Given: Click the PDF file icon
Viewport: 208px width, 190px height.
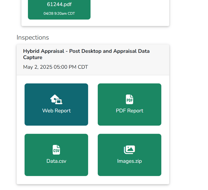Looking at the screenshot, I should point(129,99).
